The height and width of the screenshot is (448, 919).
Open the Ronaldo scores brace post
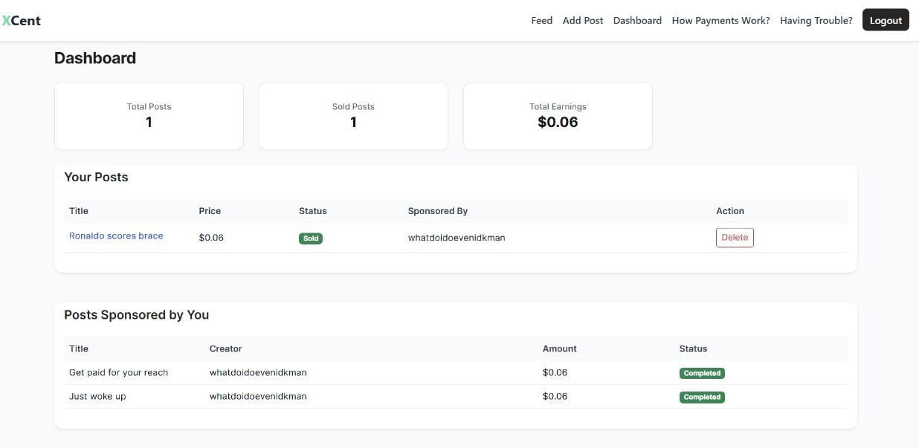pos(116,236)
